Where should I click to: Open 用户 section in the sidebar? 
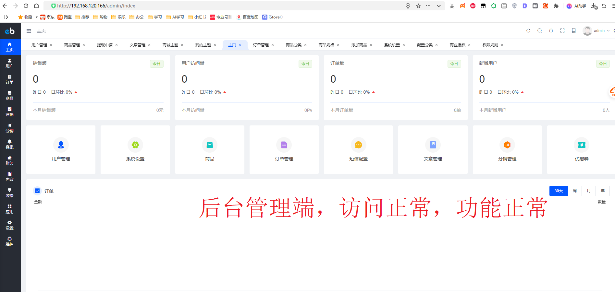(x=10, y=63)
